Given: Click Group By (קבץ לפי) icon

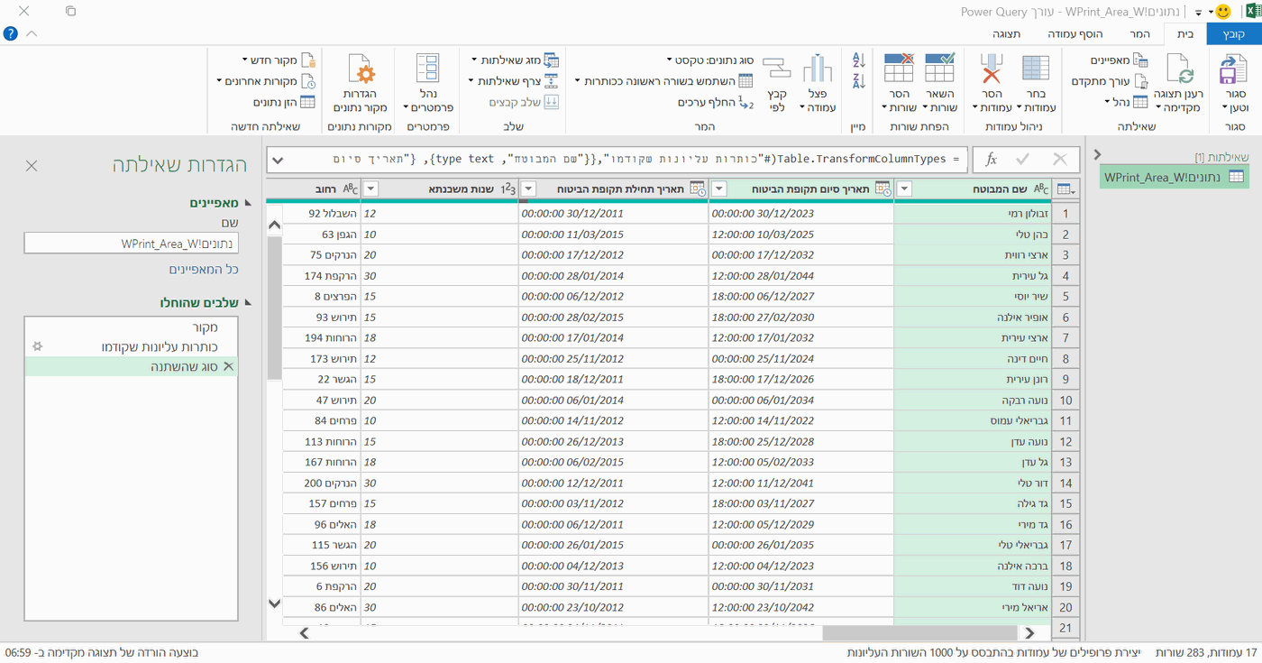Looking at the screenshot, I should pos(776,69).
